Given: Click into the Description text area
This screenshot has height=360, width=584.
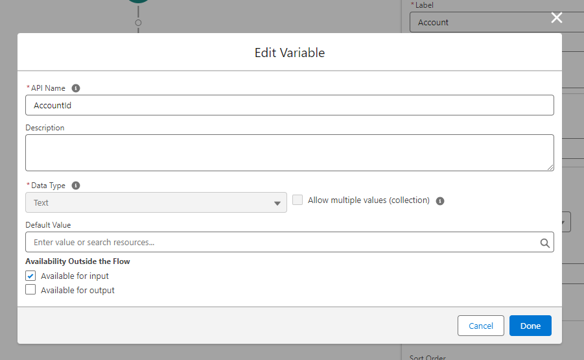Looking at the screenshot, I should (x=289, y=153).
